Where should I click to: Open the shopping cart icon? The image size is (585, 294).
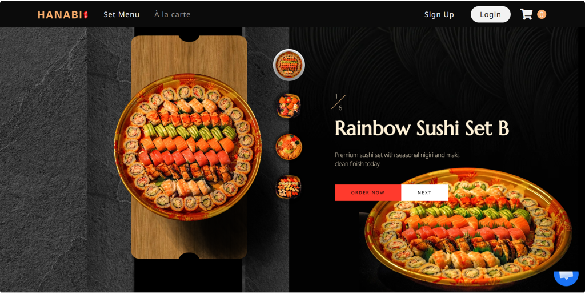(x=526, y=14)
